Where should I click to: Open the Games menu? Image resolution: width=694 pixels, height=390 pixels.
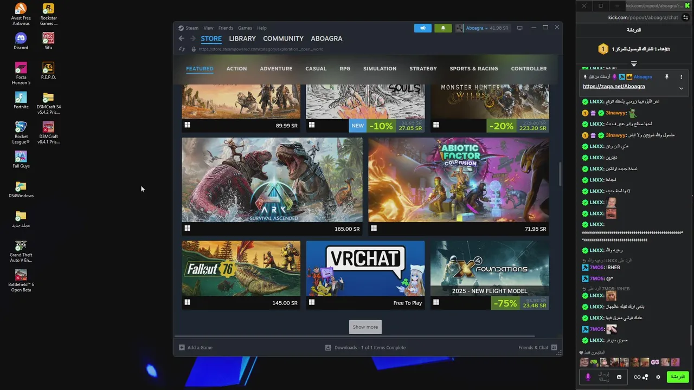point(245,28)
